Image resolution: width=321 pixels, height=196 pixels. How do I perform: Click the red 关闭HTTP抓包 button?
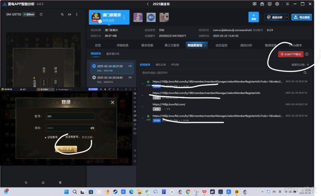click(291, 54)
